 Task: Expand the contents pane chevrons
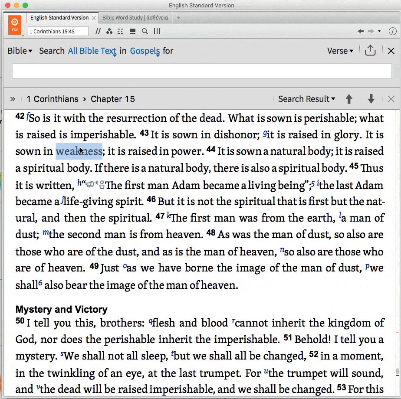13,99
